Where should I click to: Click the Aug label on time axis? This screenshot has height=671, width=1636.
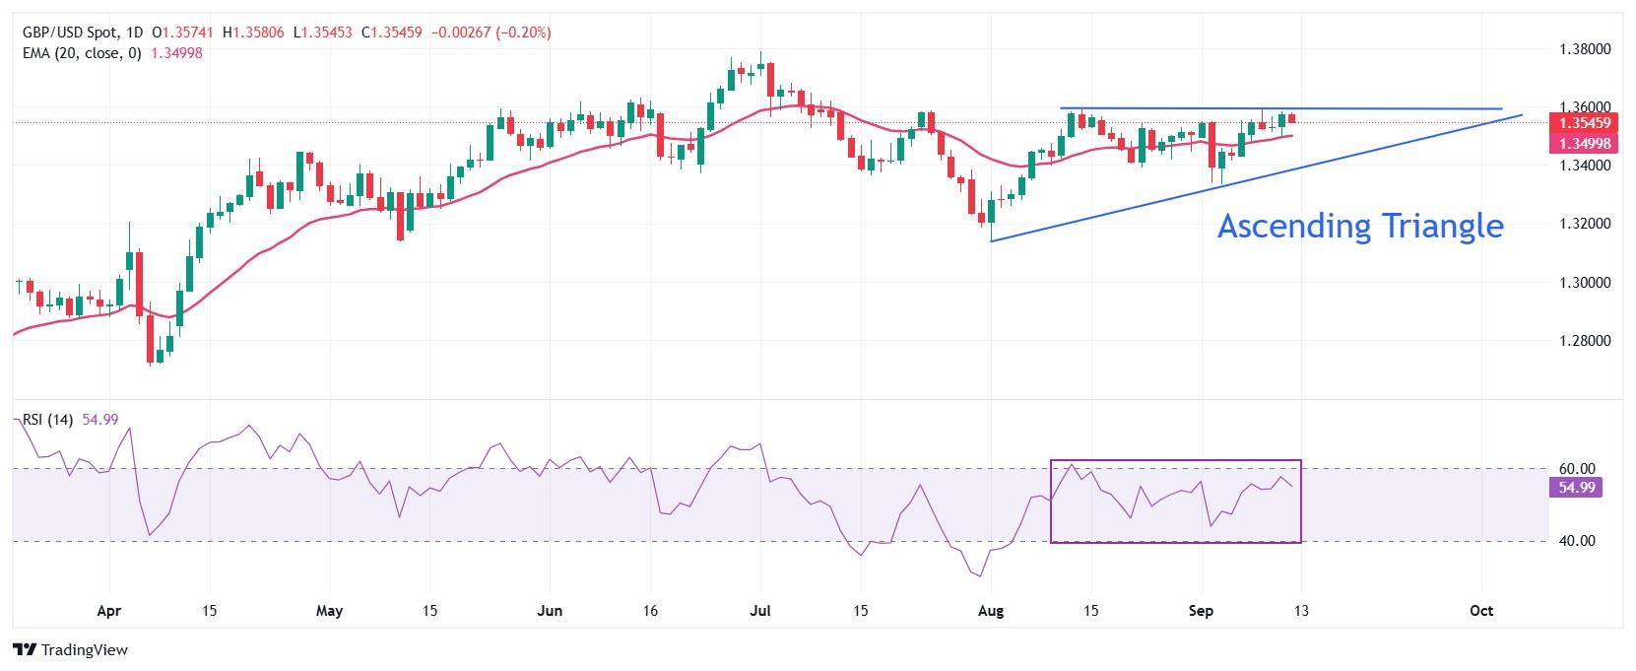click(x=991, y=611)
